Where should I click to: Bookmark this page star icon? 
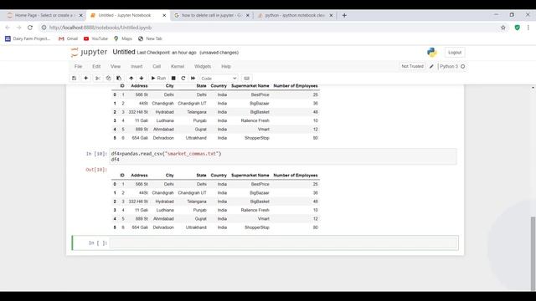pos(503,28)
